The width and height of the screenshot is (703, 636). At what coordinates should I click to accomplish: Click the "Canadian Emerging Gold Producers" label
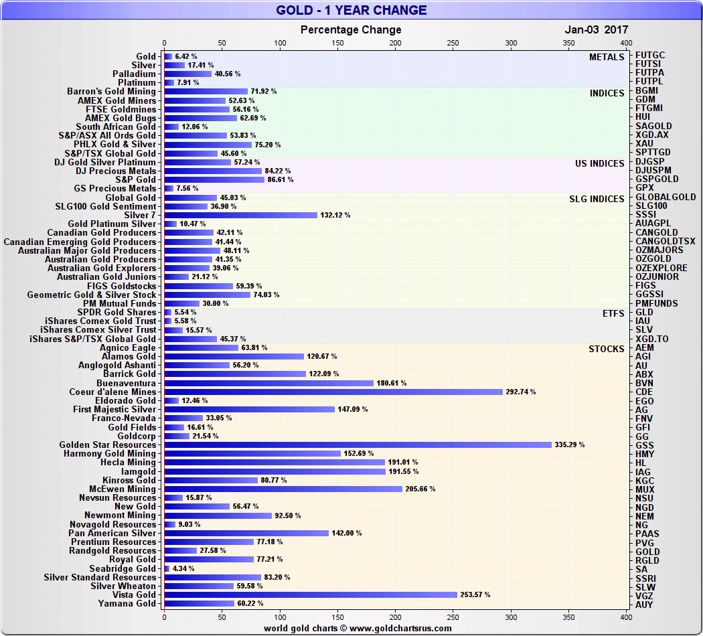tap(80, 242)
